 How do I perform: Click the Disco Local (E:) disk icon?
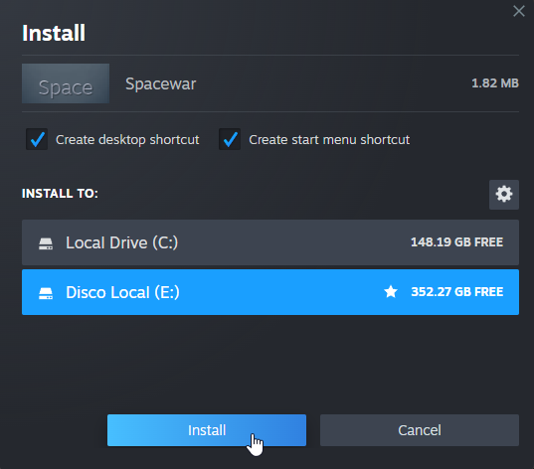tap(46, 293)
